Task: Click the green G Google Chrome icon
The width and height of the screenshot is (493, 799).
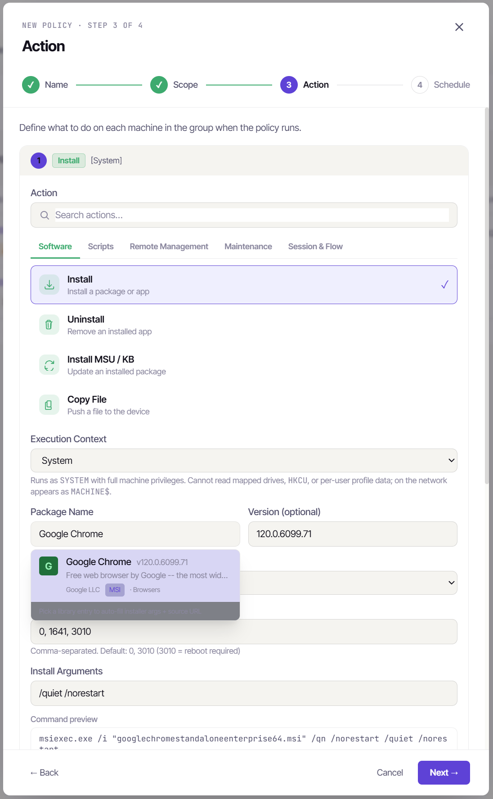Action: (x=49, y=566)
